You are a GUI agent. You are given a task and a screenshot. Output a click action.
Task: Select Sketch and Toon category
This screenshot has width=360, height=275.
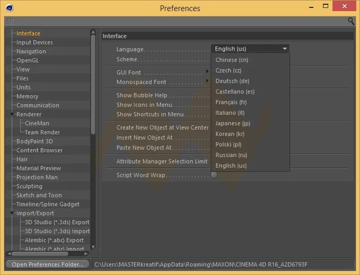coord(39,195)
